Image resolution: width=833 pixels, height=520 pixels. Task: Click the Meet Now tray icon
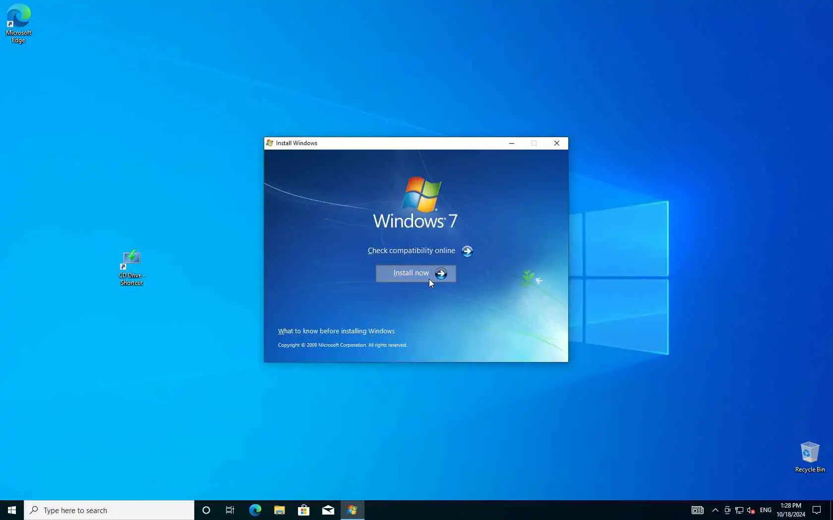click(727, 510)
